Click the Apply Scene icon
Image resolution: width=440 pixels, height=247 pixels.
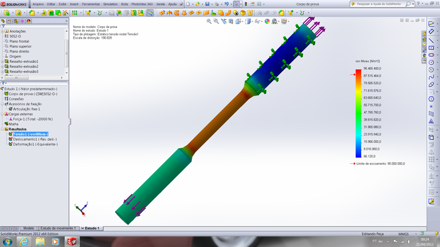click(x=274, y=21)
